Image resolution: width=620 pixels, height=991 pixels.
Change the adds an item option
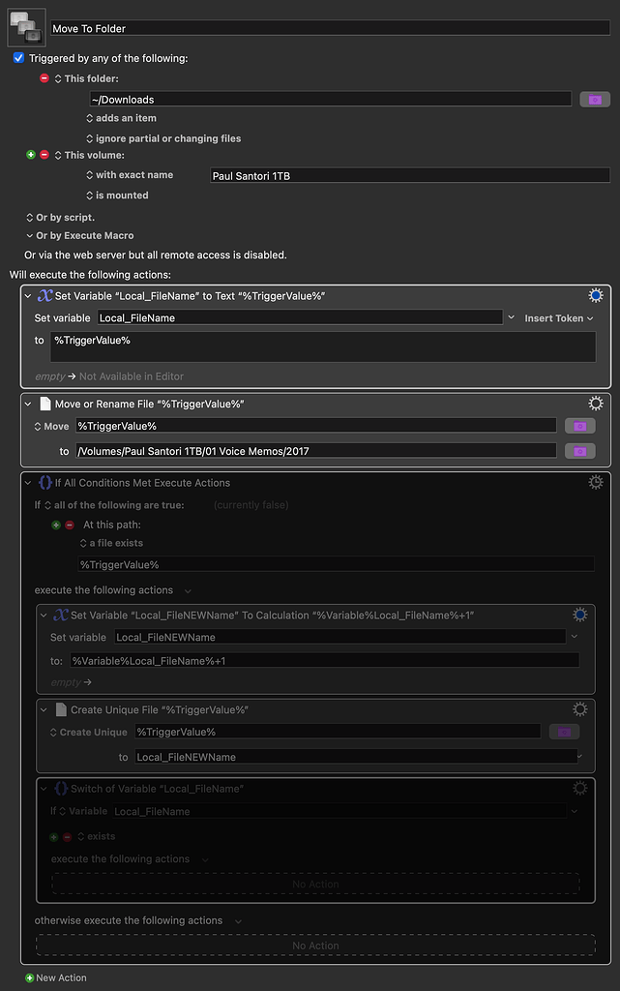121,118
